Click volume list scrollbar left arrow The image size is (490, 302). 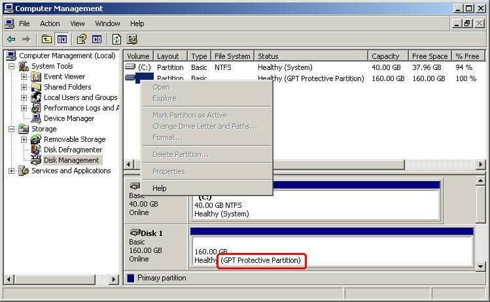click(x=128, y=164)
